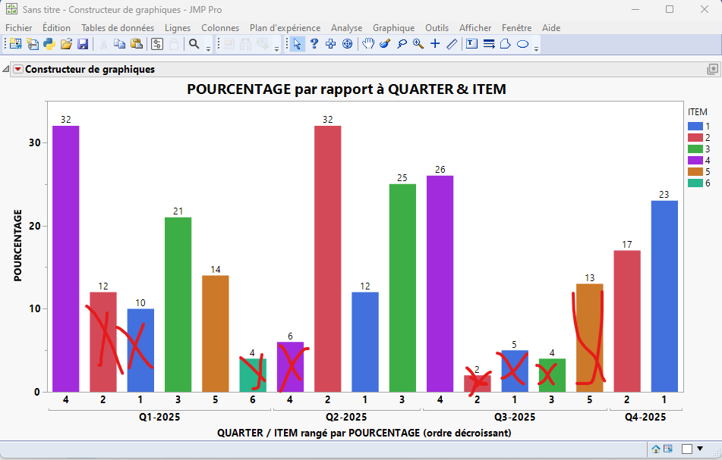Open the toolbar overflow chevron near the search icon

coord(207,48)
